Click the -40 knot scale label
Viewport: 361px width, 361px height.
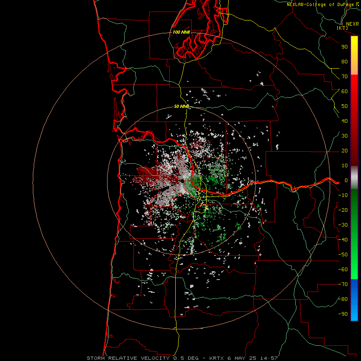point(343,240)
